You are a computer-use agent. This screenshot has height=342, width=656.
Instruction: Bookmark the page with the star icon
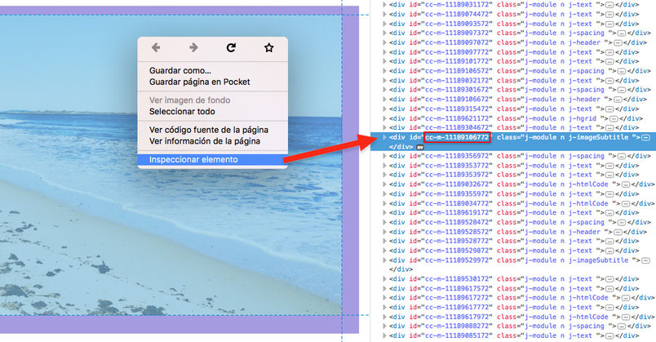click(x=269, y=47)
